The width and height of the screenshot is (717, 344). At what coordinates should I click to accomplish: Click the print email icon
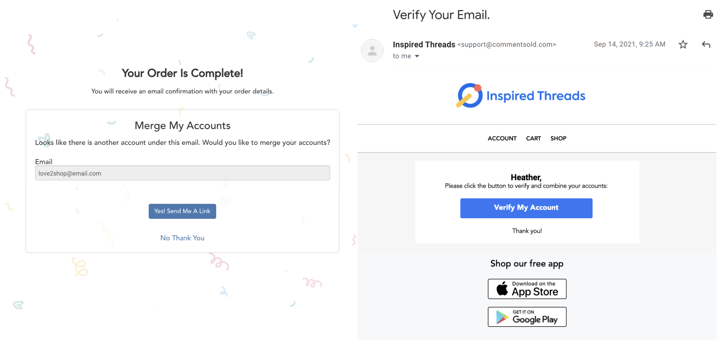pos(708,14)
